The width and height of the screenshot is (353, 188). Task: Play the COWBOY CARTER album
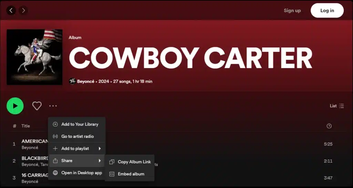[15, 106]
